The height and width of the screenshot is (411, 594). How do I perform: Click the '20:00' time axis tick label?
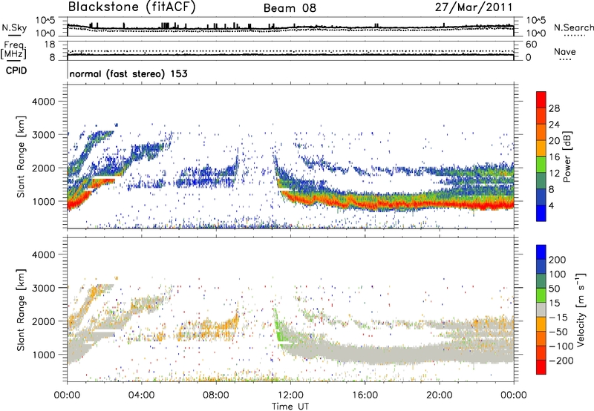click(440, 395)
